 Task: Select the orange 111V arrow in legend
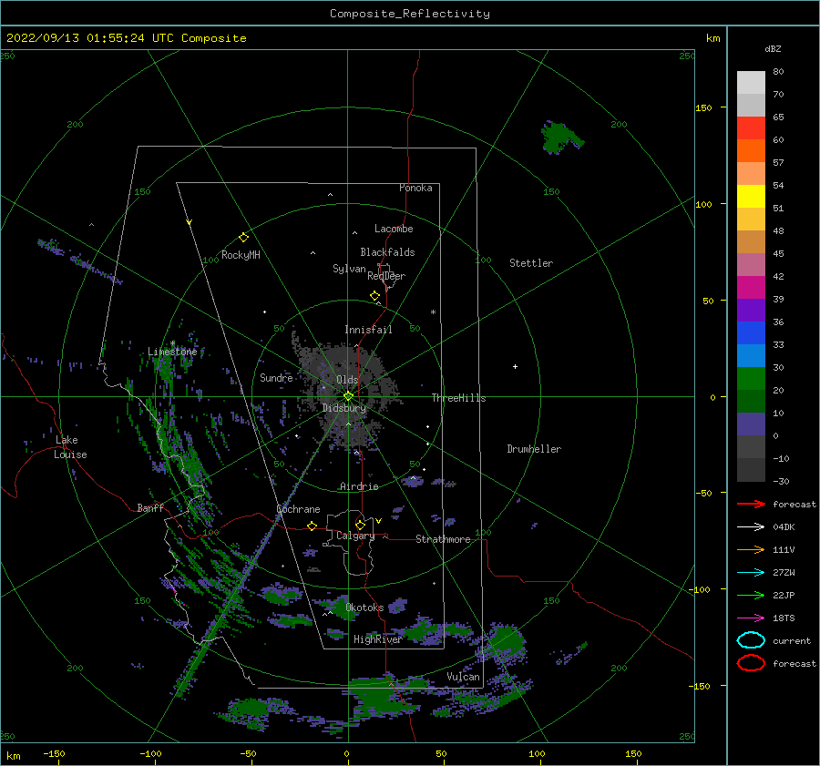point(751,549)
